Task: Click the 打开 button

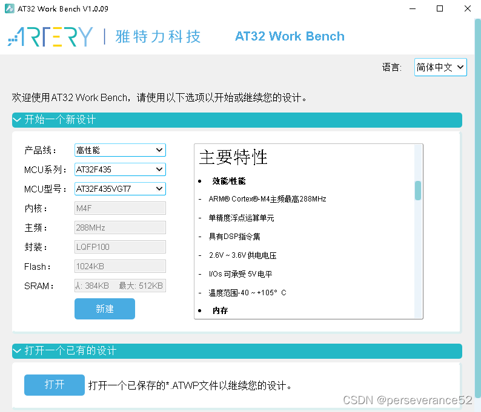Action: point(55,385)
